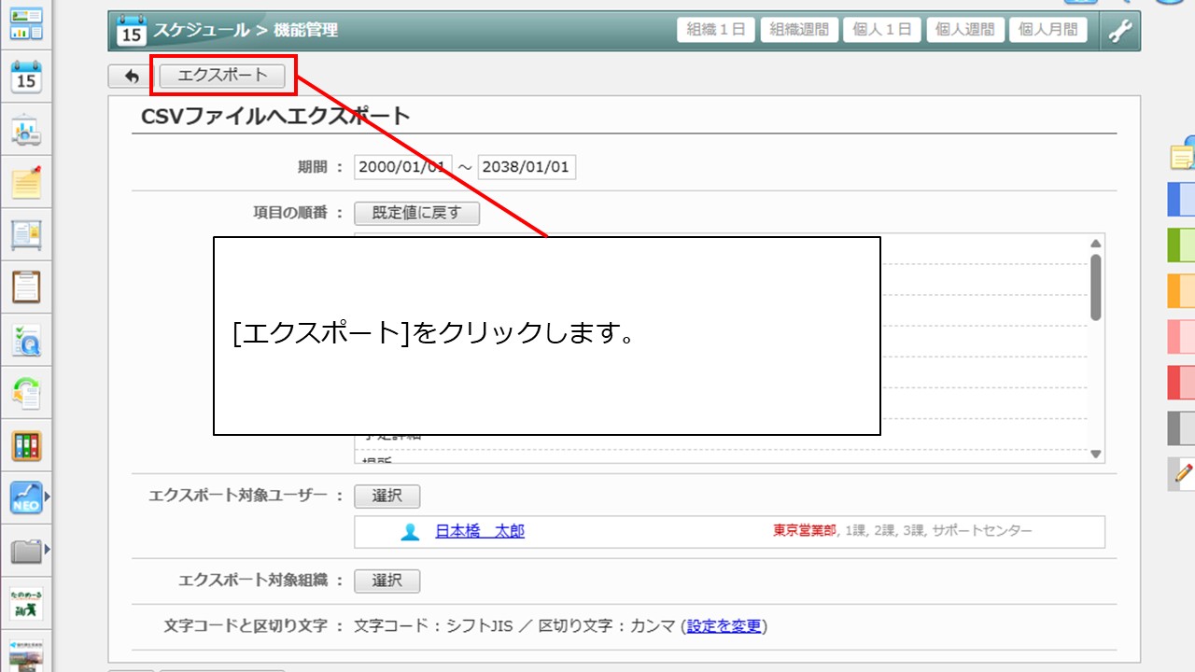
Task: Open the document search magnifier icon
Action: coord(26,342)
